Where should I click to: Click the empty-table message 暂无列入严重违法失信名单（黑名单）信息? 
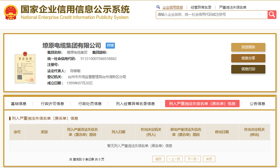(x=140, y=146)
